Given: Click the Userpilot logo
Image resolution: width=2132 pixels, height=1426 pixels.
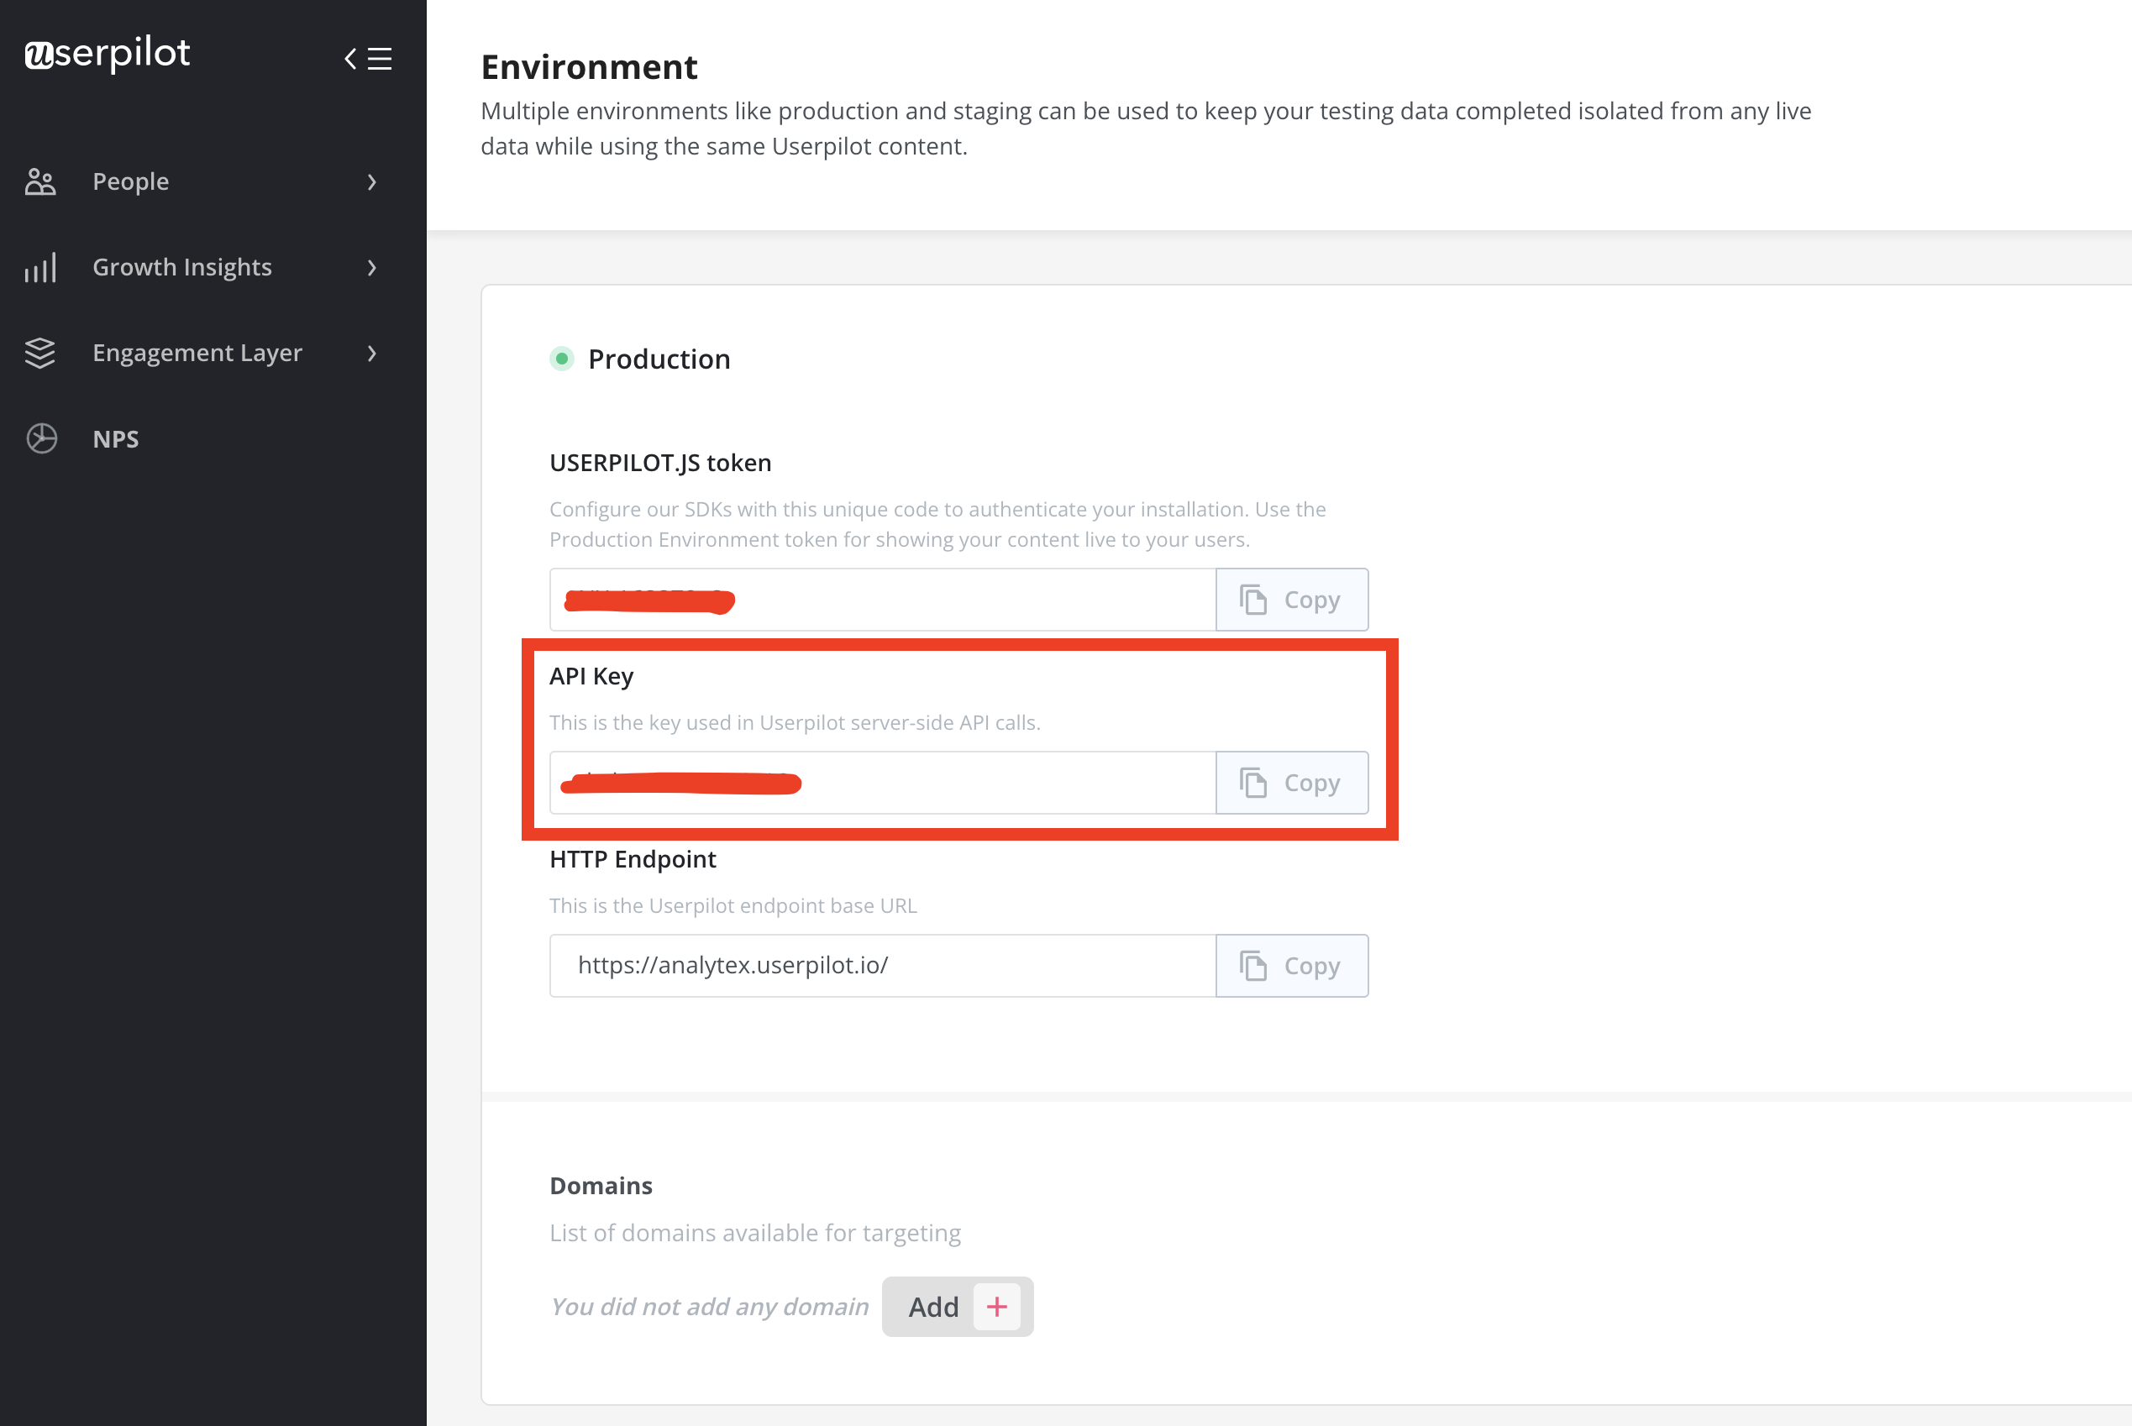Looking at the screenshot, I should (x=108, y=54).
